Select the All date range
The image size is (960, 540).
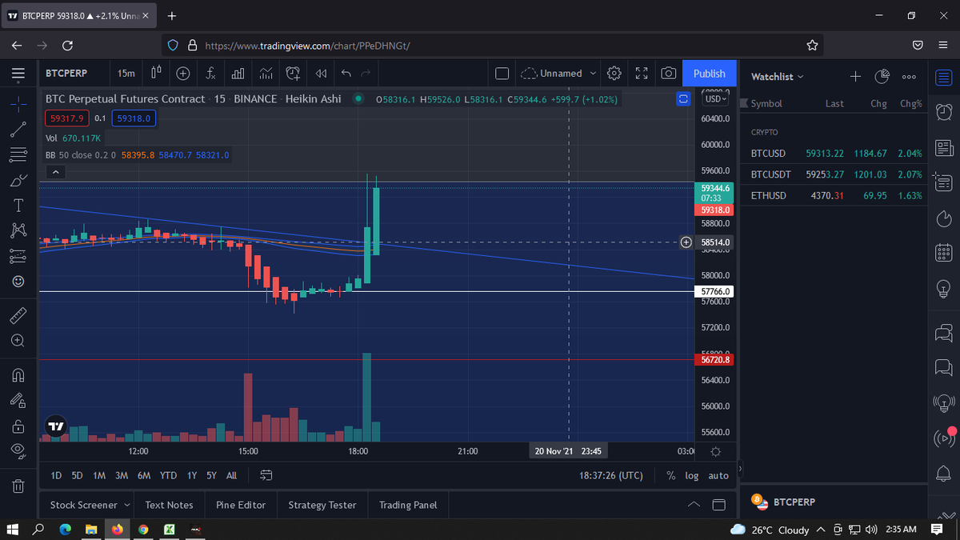click(x=231, y=475)
